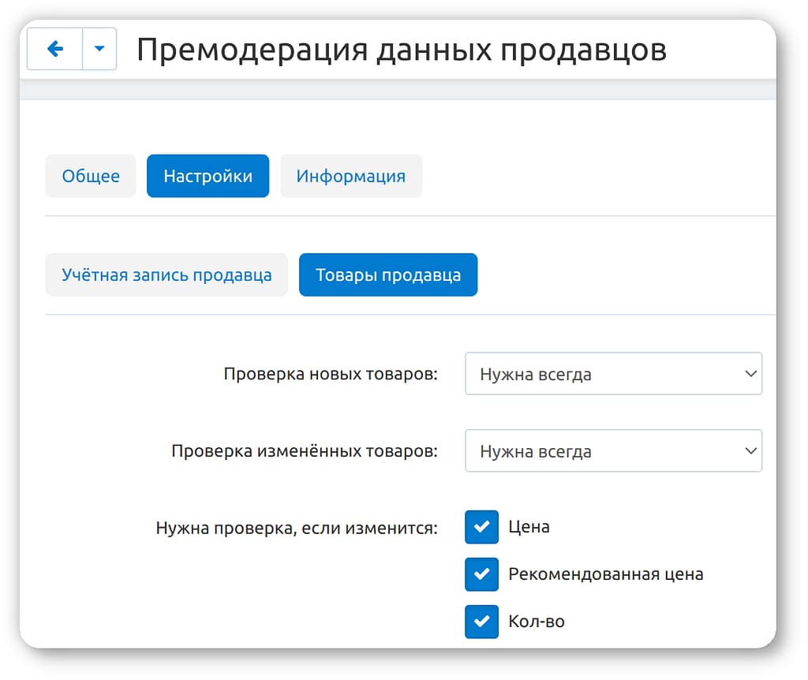The width and height of the screenshot is (808, 680).
Task: Switch to Учётная запись продавца section
Action: 166,275
